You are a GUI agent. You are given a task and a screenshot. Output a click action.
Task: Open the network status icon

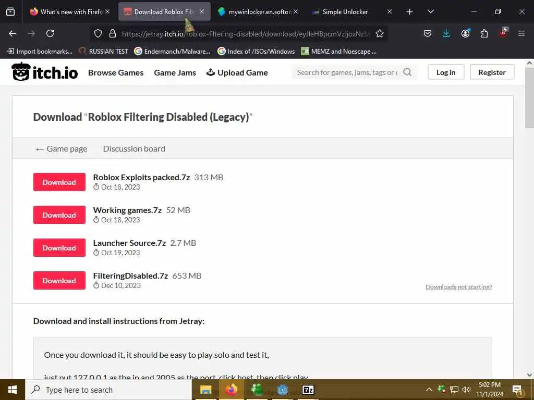coord(454,390)
